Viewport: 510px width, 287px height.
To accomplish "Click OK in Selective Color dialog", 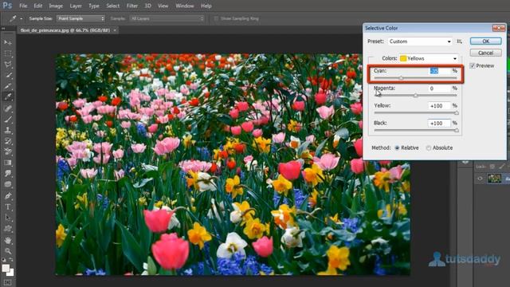I will 485,41.
